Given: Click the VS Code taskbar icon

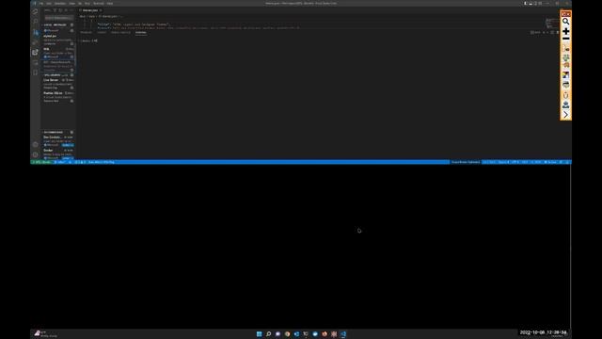Looking at the screenshot, I should click(x=343, y=334).
